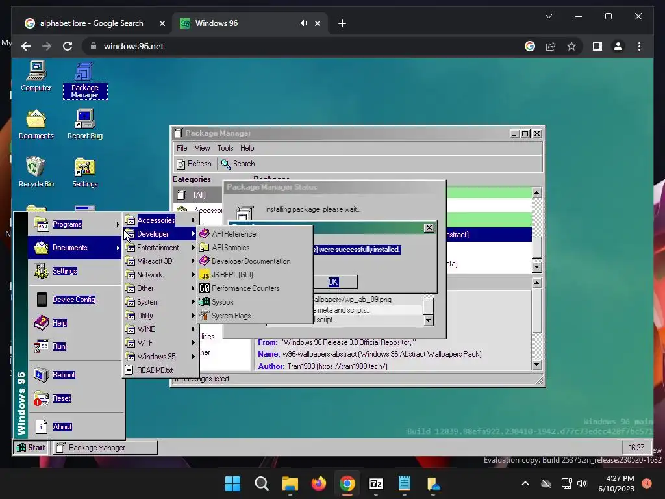Viewport: 665px width, 499px height.
Task: Open Device Config in Start menu
Action: pyautogui.click(x=75, y=299)
